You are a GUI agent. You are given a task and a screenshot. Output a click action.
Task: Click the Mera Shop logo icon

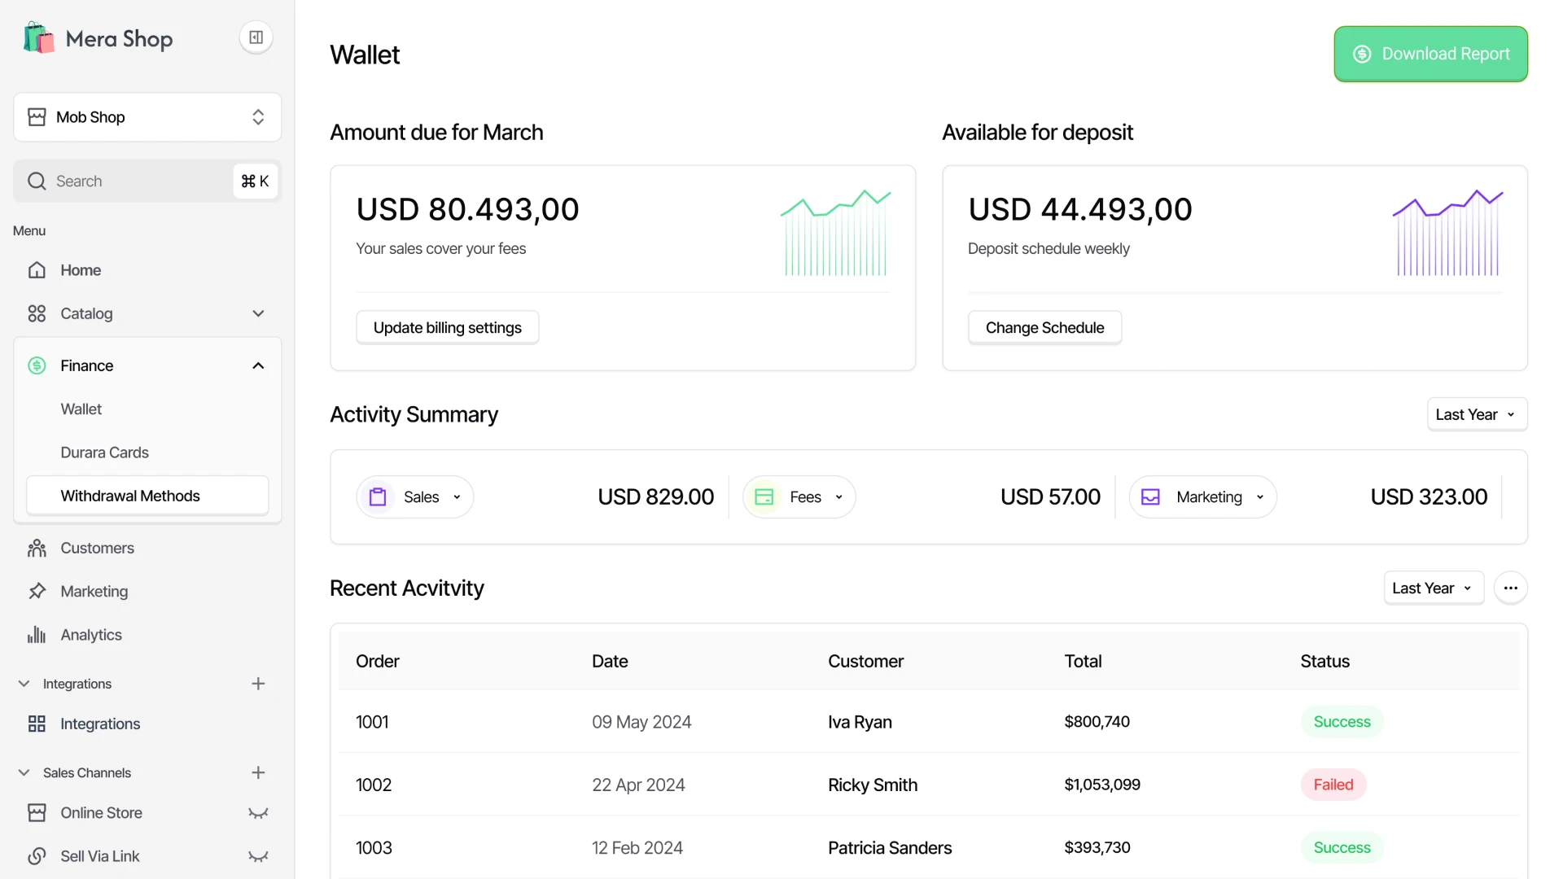click(37, 37)
